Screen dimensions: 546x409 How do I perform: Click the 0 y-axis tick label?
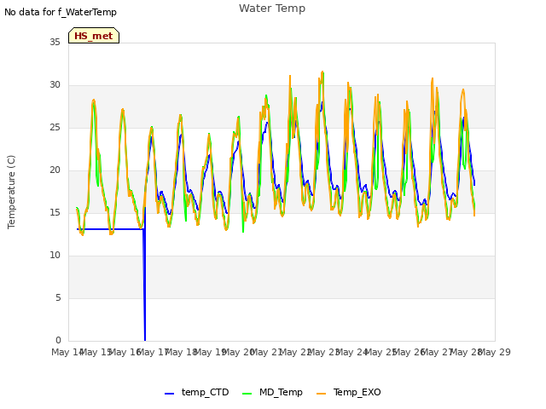pyautogui.click(x=58, y=340)
